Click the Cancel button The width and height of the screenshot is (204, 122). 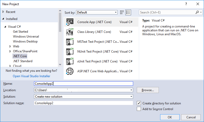coord(191,117)
